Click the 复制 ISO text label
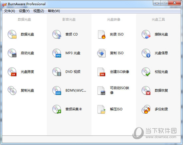The width and height of the screenshot is (183, 145). pyautogui.click(x=117, y=53)
